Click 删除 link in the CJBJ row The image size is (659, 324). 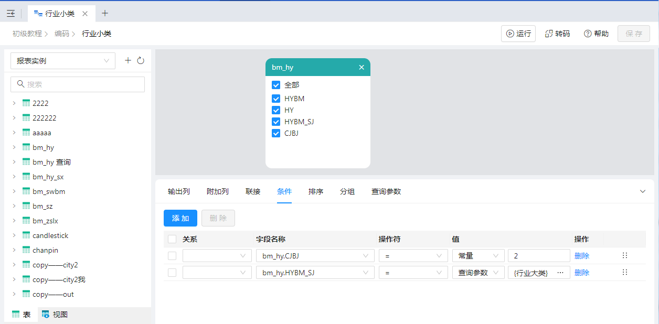click(582, 256)
